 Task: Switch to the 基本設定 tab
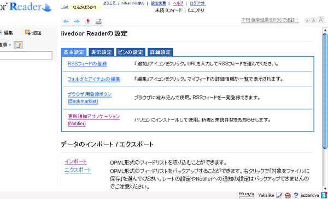pos(74,52)
